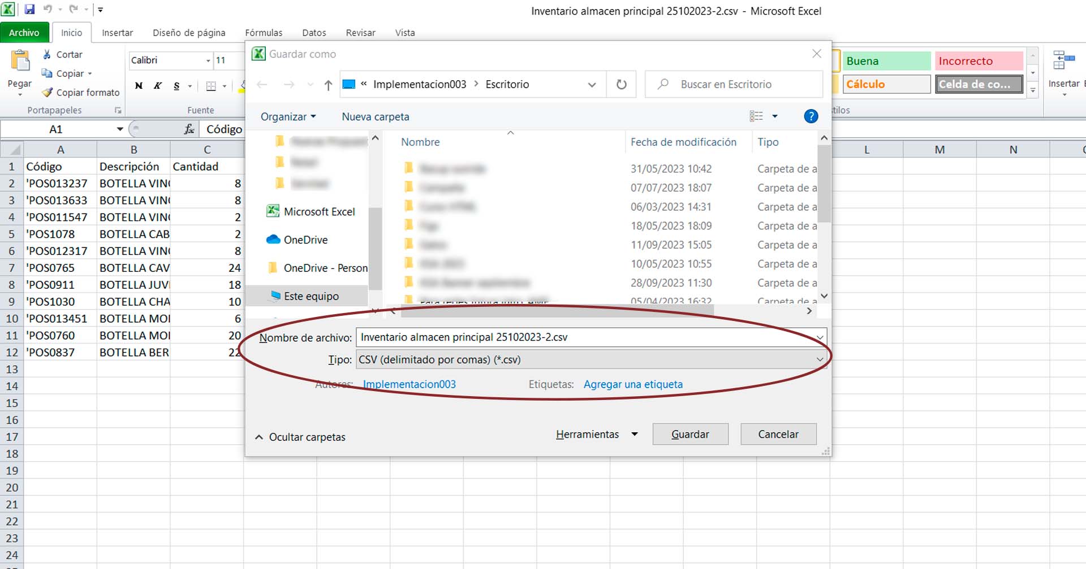Go up one folder level arrow

click(328, 85)
